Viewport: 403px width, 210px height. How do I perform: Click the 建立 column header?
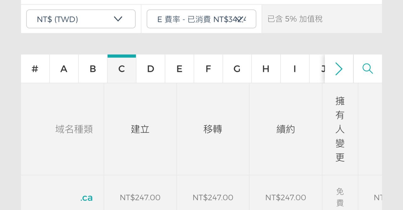(x=140, y=129)
